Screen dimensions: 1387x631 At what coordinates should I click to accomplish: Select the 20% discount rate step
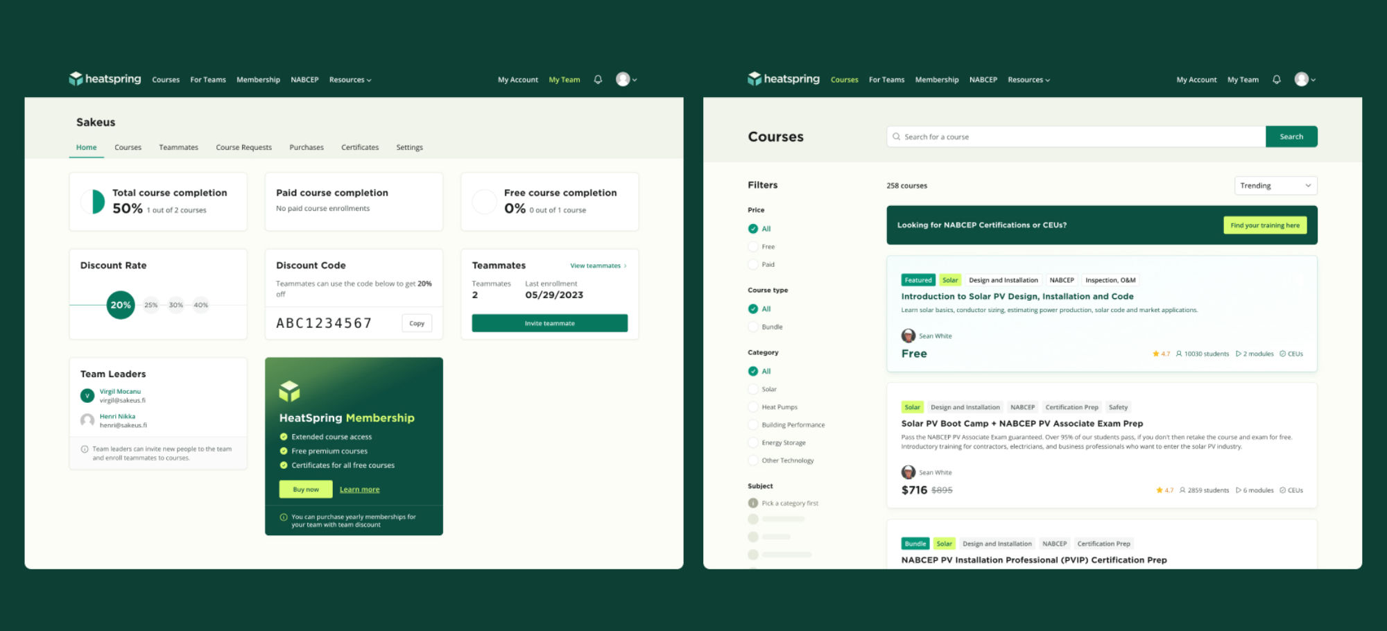(121, 305)
